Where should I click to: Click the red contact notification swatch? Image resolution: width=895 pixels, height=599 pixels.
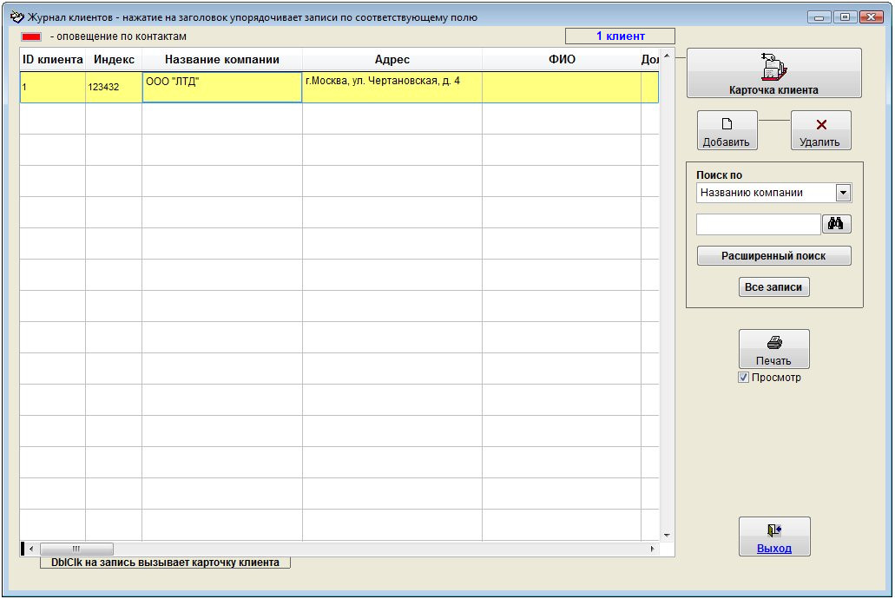coord(31,36)
